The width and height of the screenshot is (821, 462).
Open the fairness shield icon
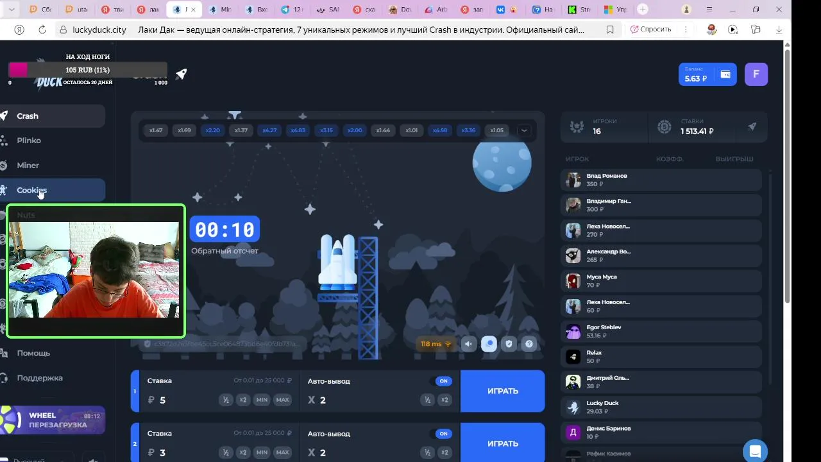509,344
